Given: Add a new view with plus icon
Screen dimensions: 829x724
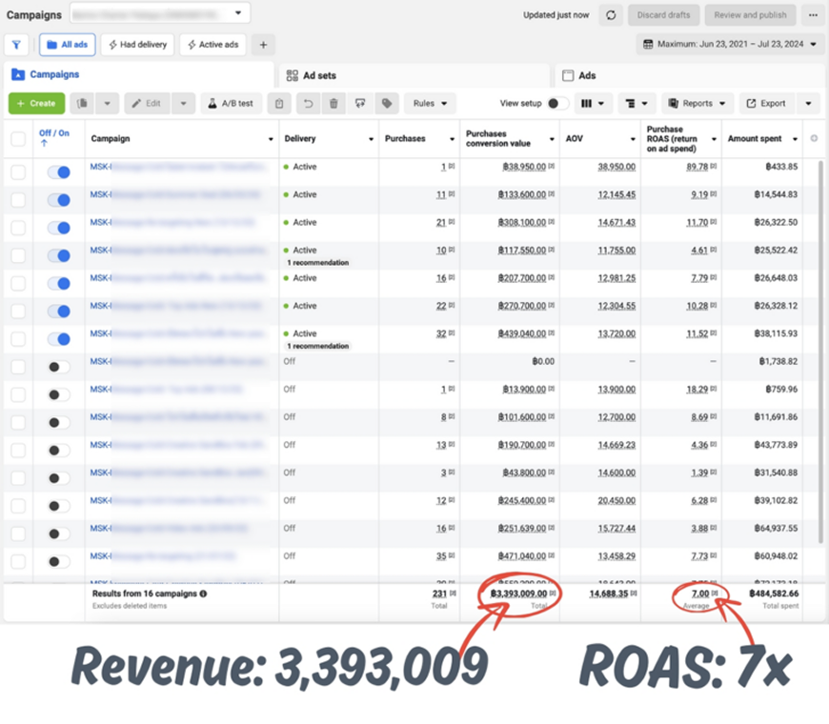Looking at the screenshot, I should click(263, 45).
